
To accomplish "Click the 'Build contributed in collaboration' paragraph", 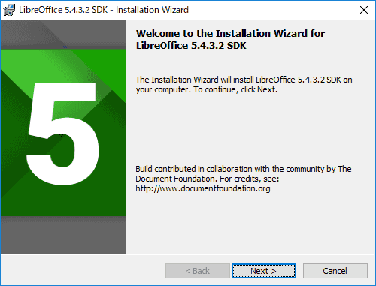I will tap(244, 179).
